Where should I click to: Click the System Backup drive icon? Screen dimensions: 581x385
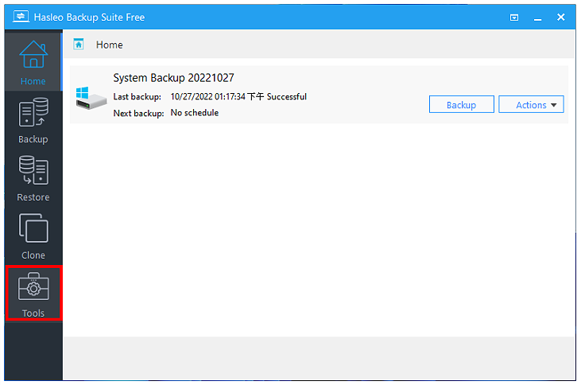pos(91,98)
